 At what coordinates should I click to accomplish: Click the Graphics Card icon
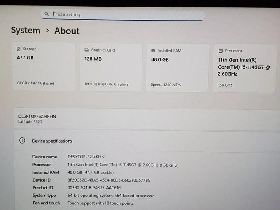tap(87, 50)
